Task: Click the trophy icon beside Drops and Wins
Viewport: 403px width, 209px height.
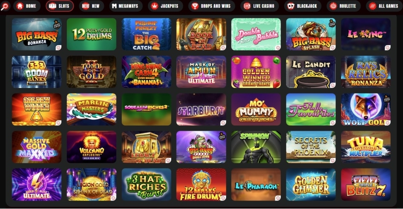Action: 195,6
